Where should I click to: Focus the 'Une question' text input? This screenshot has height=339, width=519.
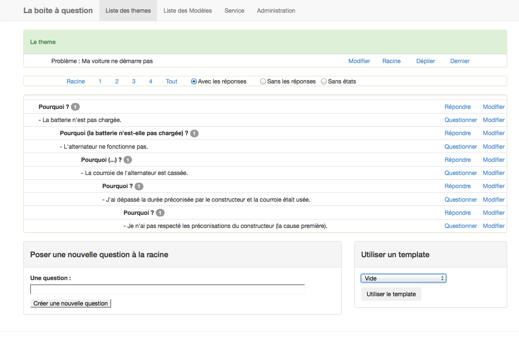(x=168, y=289)
